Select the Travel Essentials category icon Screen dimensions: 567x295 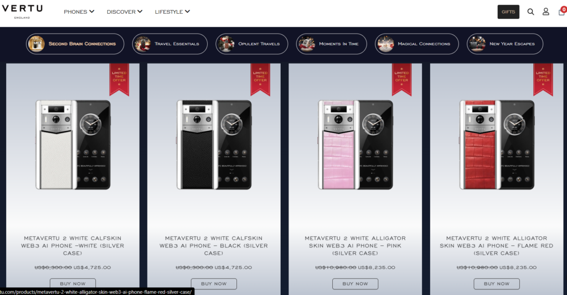click(x=142, y=44)
